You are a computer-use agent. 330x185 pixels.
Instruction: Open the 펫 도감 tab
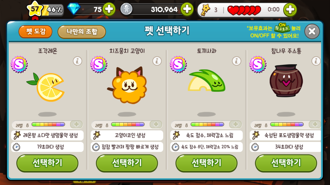35,32
